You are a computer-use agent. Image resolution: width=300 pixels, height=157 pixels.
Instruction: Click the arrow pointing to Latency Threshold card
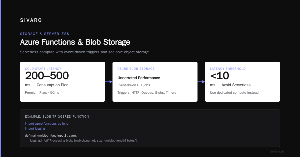[x=201, y=82]
